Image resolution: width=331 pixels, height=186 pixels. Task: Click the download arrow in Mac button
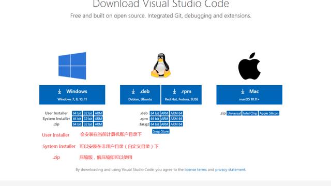coord(243,91)
